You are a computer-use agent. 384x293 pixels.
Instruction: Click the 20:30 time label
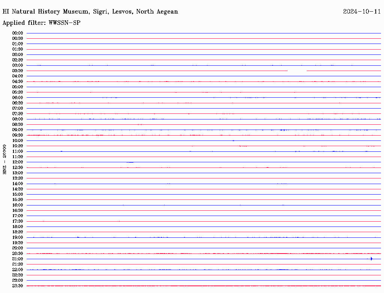(18, 254)
